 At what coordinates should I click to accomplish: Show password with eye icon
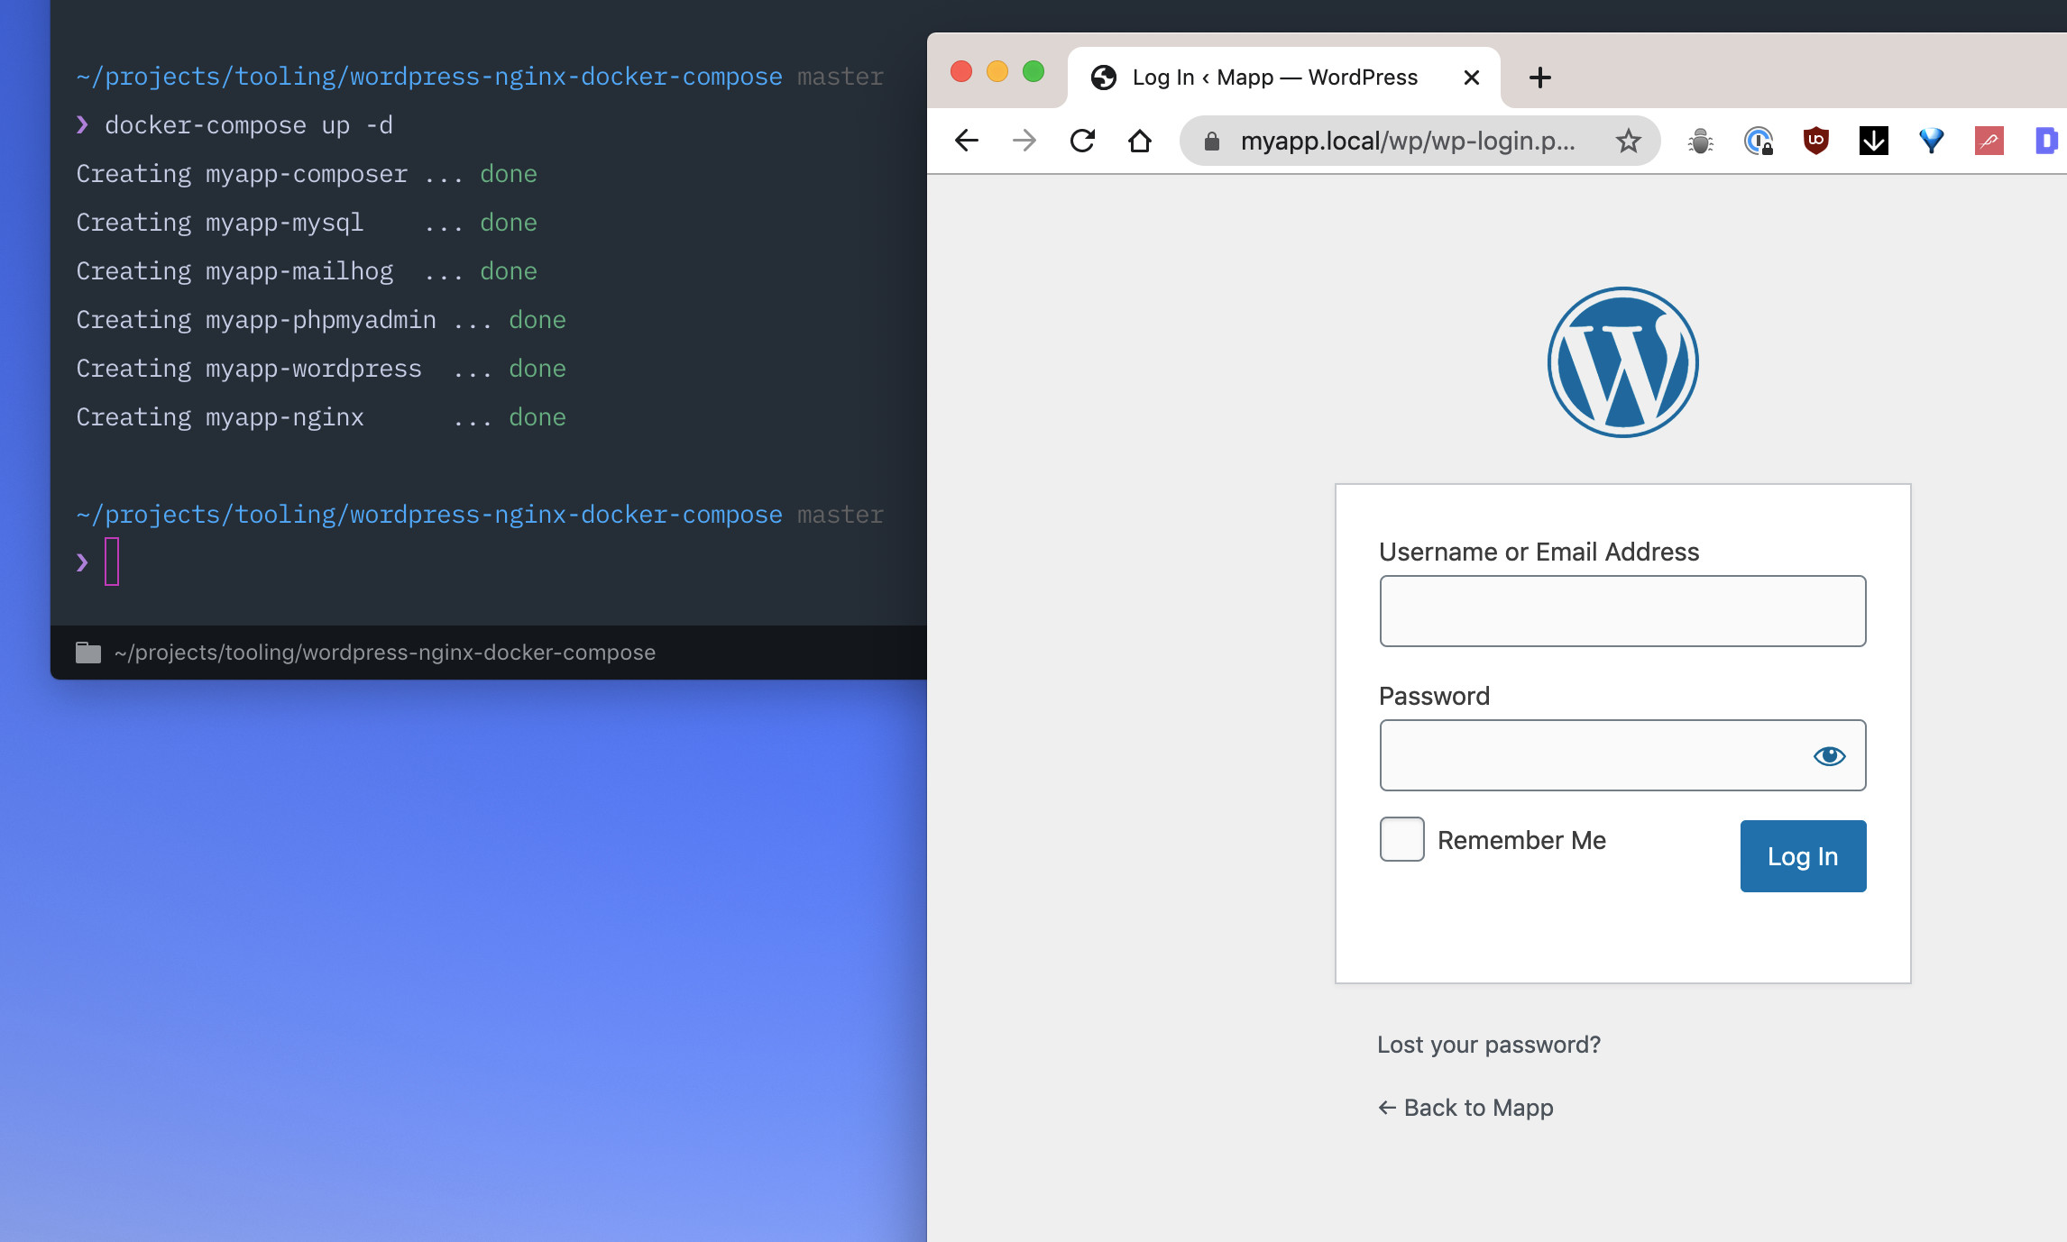click(x=1829, y=755)
